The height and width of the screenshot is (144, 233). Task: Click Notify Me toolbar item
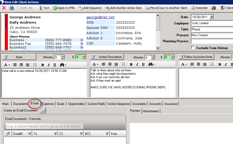coord(25,8)
